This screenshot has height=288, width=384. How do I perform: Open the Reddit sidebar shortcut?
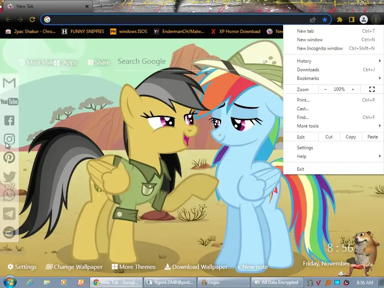tap(9, 232)
